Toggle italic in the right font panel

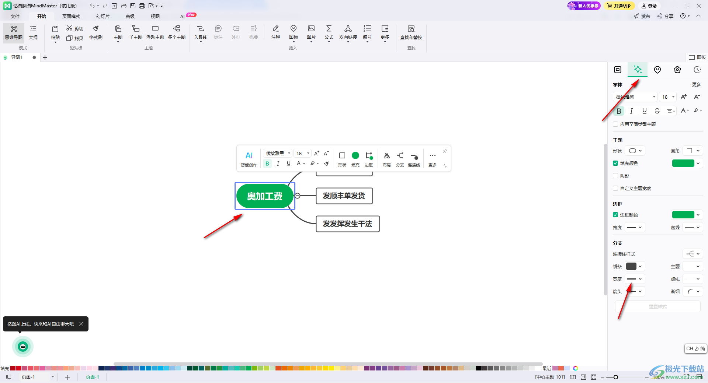pyautogui.click(x=632, y=111)
